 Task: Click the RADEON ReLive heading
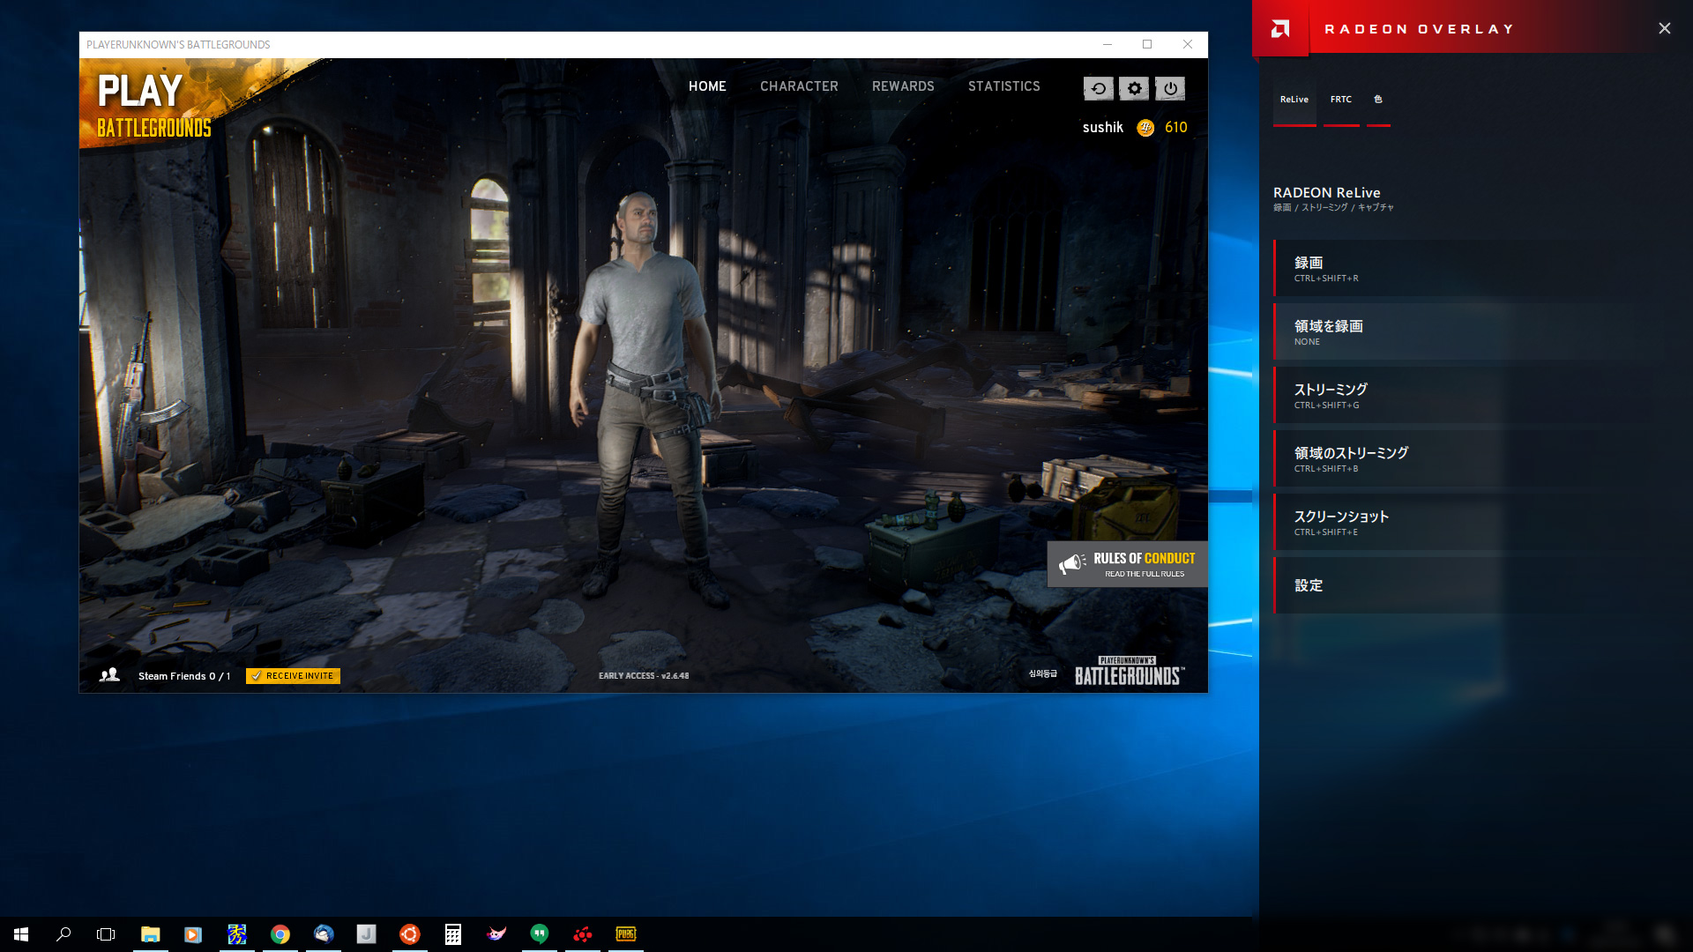coord(1327,192)
